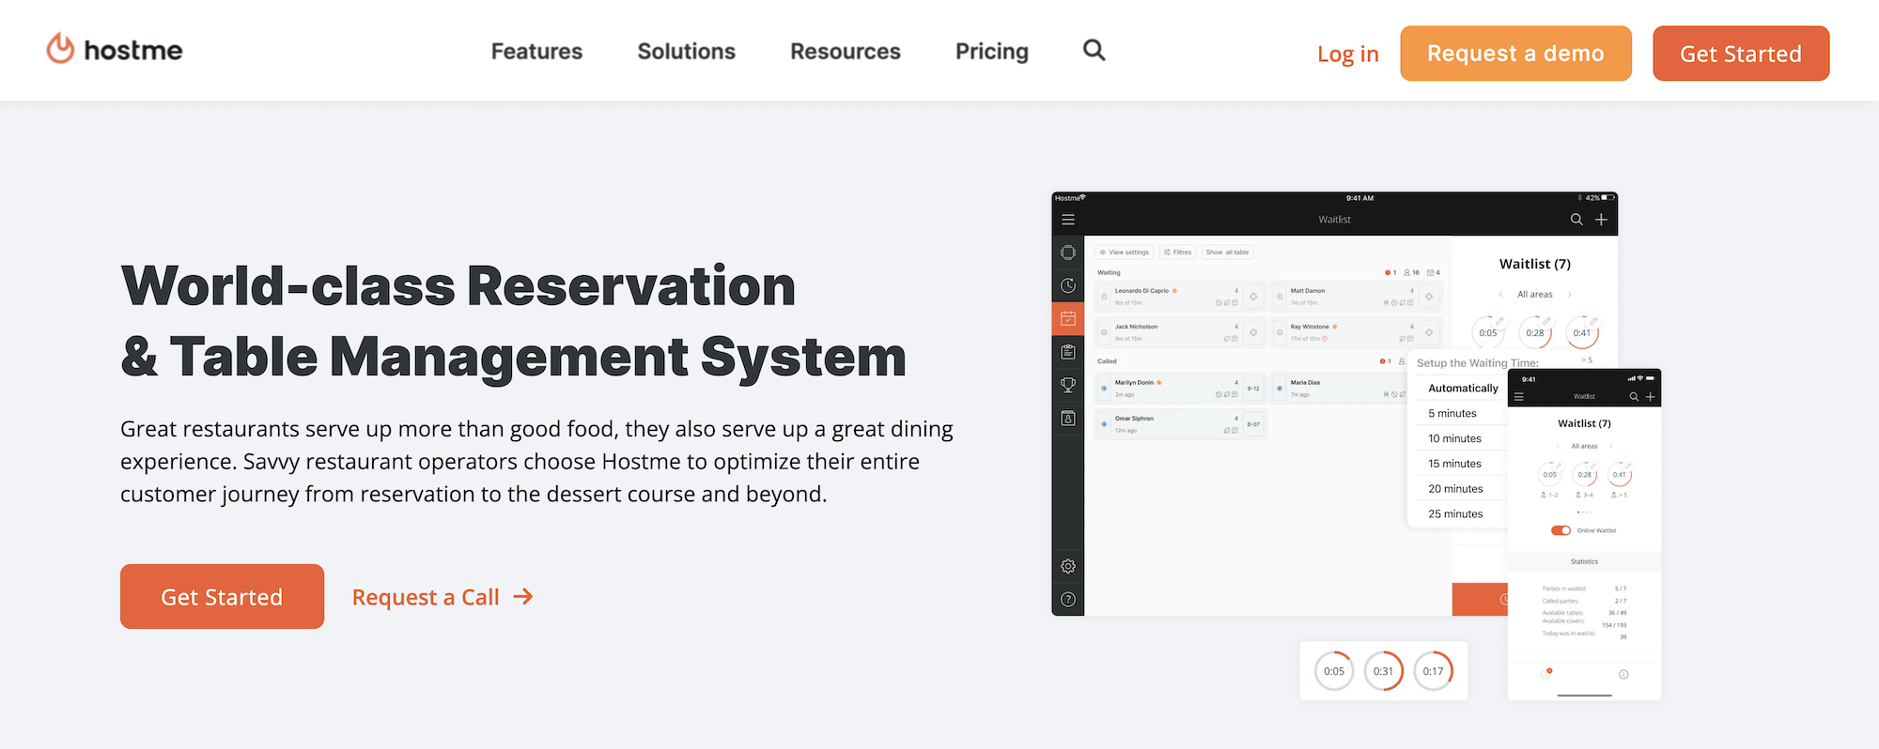Click the status circle on Matt Damon row
The image size is (1879, 749).
coord(1280,297)
